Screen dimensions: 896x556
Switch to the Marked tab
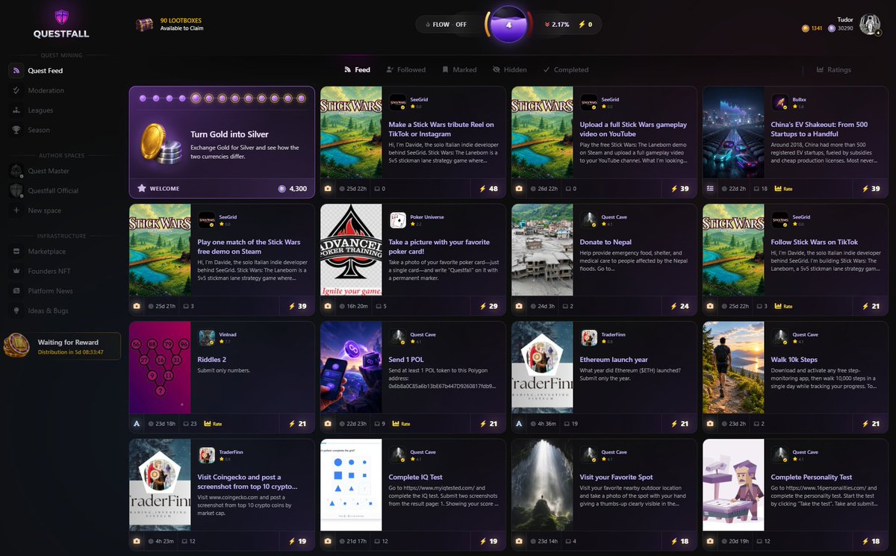(459, 70)
